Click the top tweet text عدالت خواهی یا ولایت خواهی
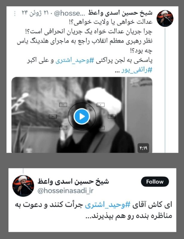The height and width of the screenshot is (239, 184). pos(111,22)
